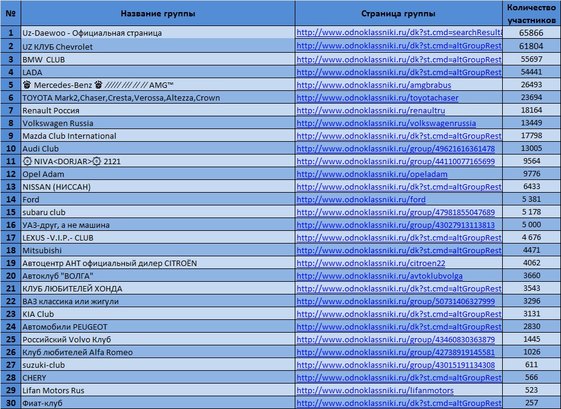The height and width of the screenshot is (409, 561).
Task: Follow the toyotachaser link
Action: click(377, 98)
